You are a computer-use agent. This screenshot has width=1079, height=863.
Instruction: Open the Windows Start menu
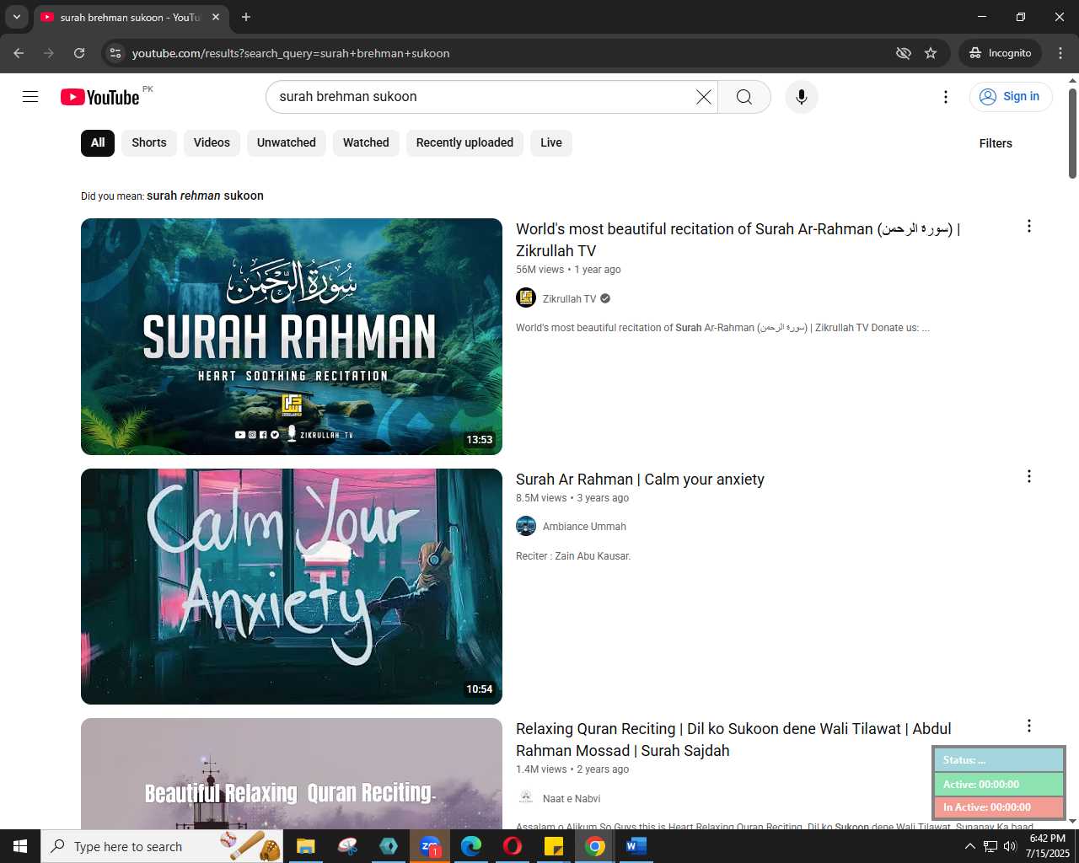tap(20, 846)
